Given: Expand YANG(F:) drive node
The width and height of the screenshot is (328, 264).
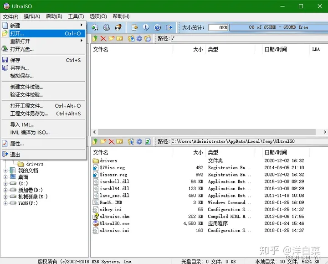Looking at the screenshot, I should (5, 203).
